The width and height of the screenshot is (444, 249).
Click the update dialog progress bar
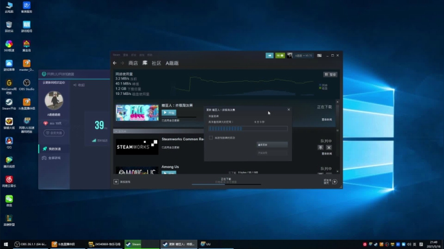coord(248,128)
